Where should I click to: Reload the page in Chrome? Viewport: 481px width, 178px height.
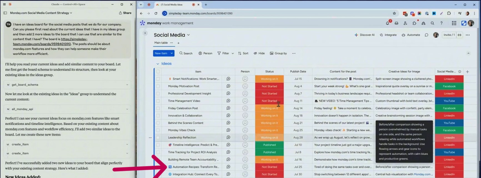(156, 13)
